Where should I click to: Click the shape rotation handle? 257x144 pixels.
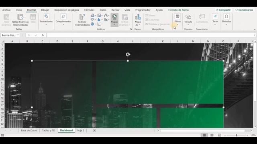point(128,54)
